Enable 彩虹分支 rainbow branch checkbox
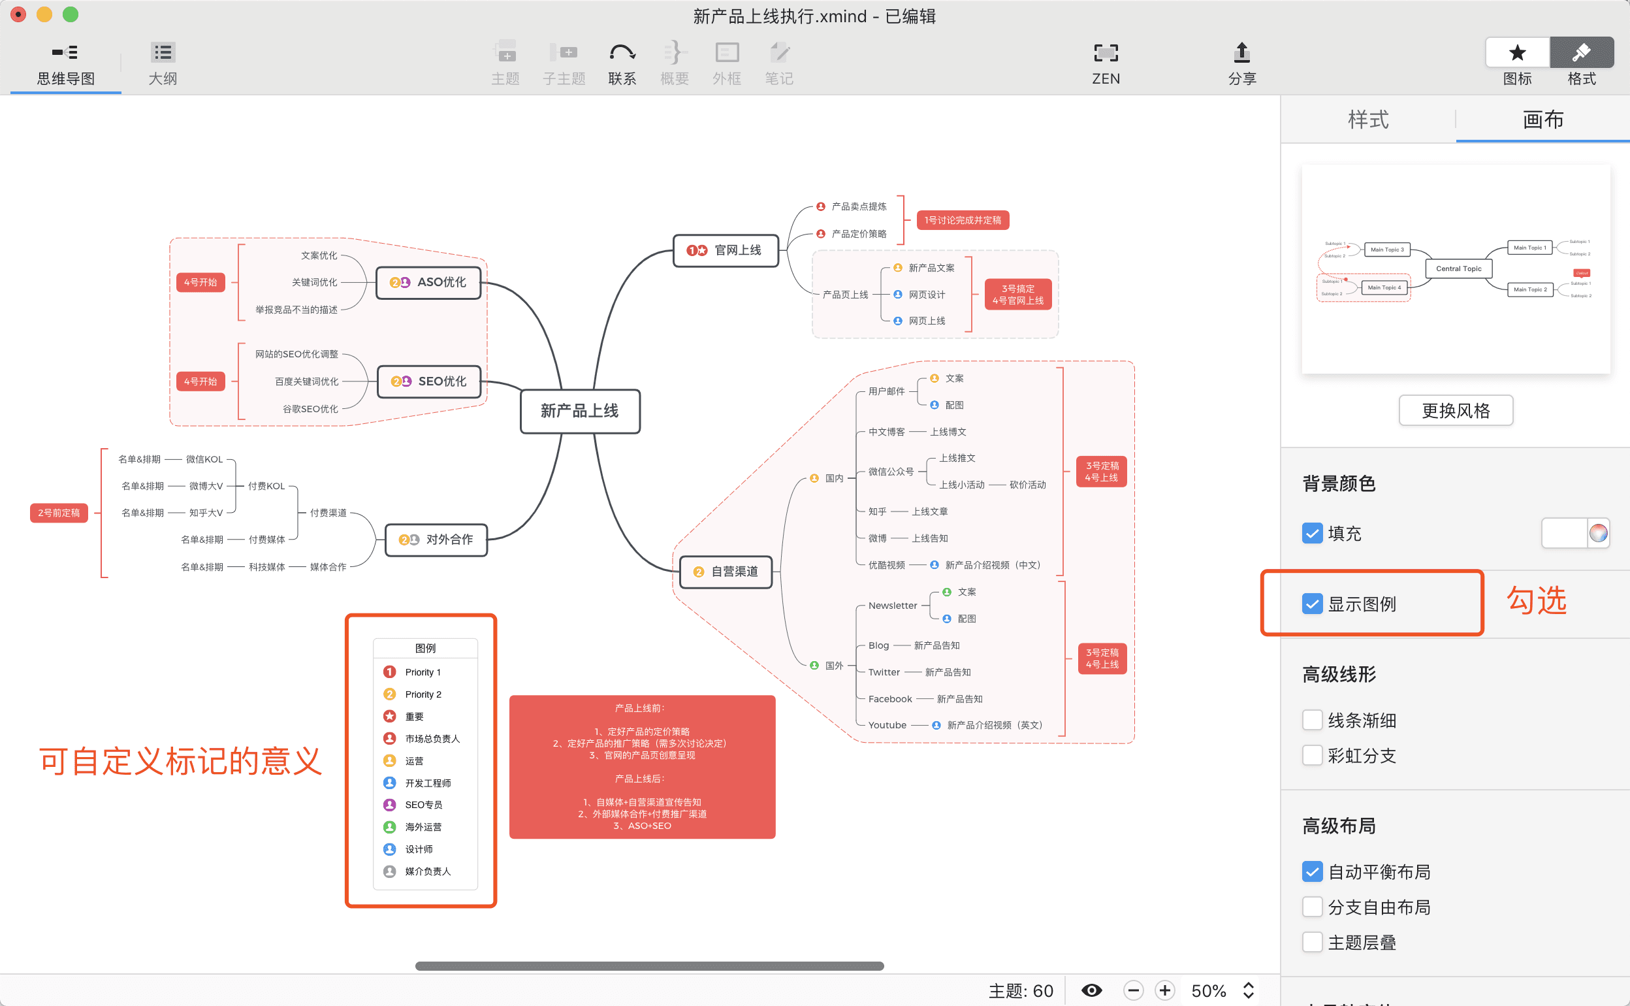Screen dimensions: 1630x1006 click(1311, 755)
